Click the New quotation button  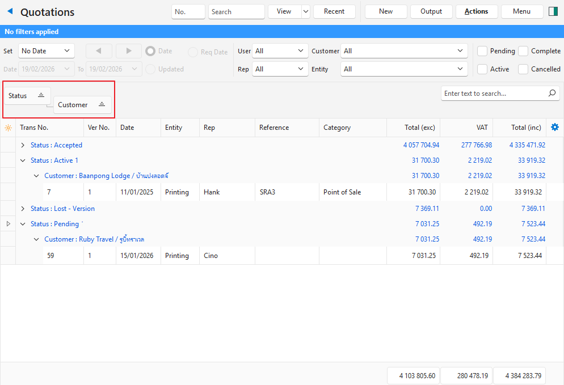[386, 11]
